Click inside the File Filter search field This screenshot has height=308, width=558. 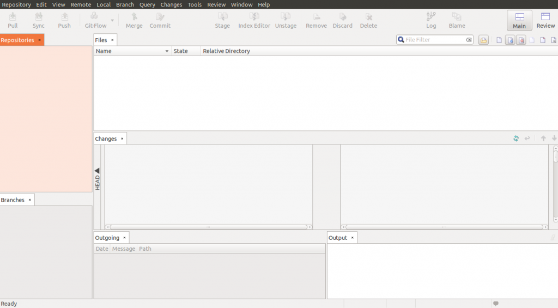tap(433, 40)
